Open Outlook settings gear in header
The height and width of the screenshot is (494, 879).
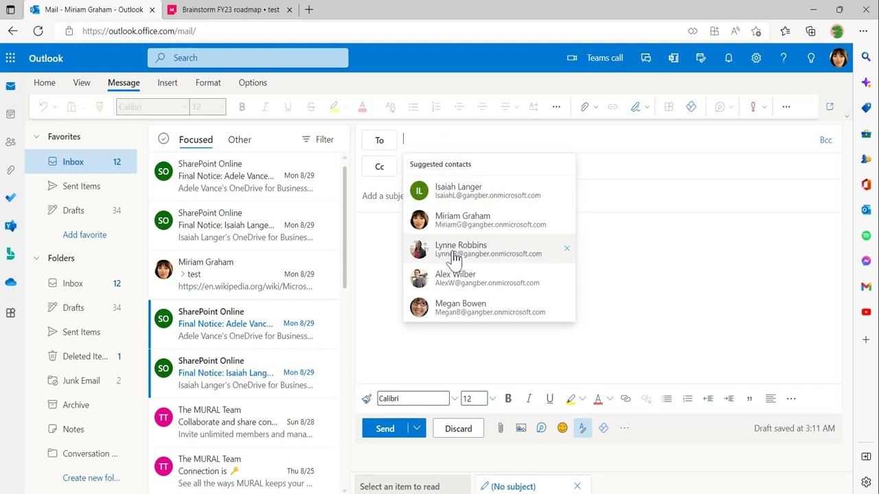(756, 58)
